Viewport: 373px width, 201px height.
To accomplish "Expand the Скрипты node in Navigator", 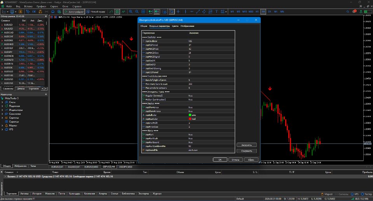I will point(2,118).
